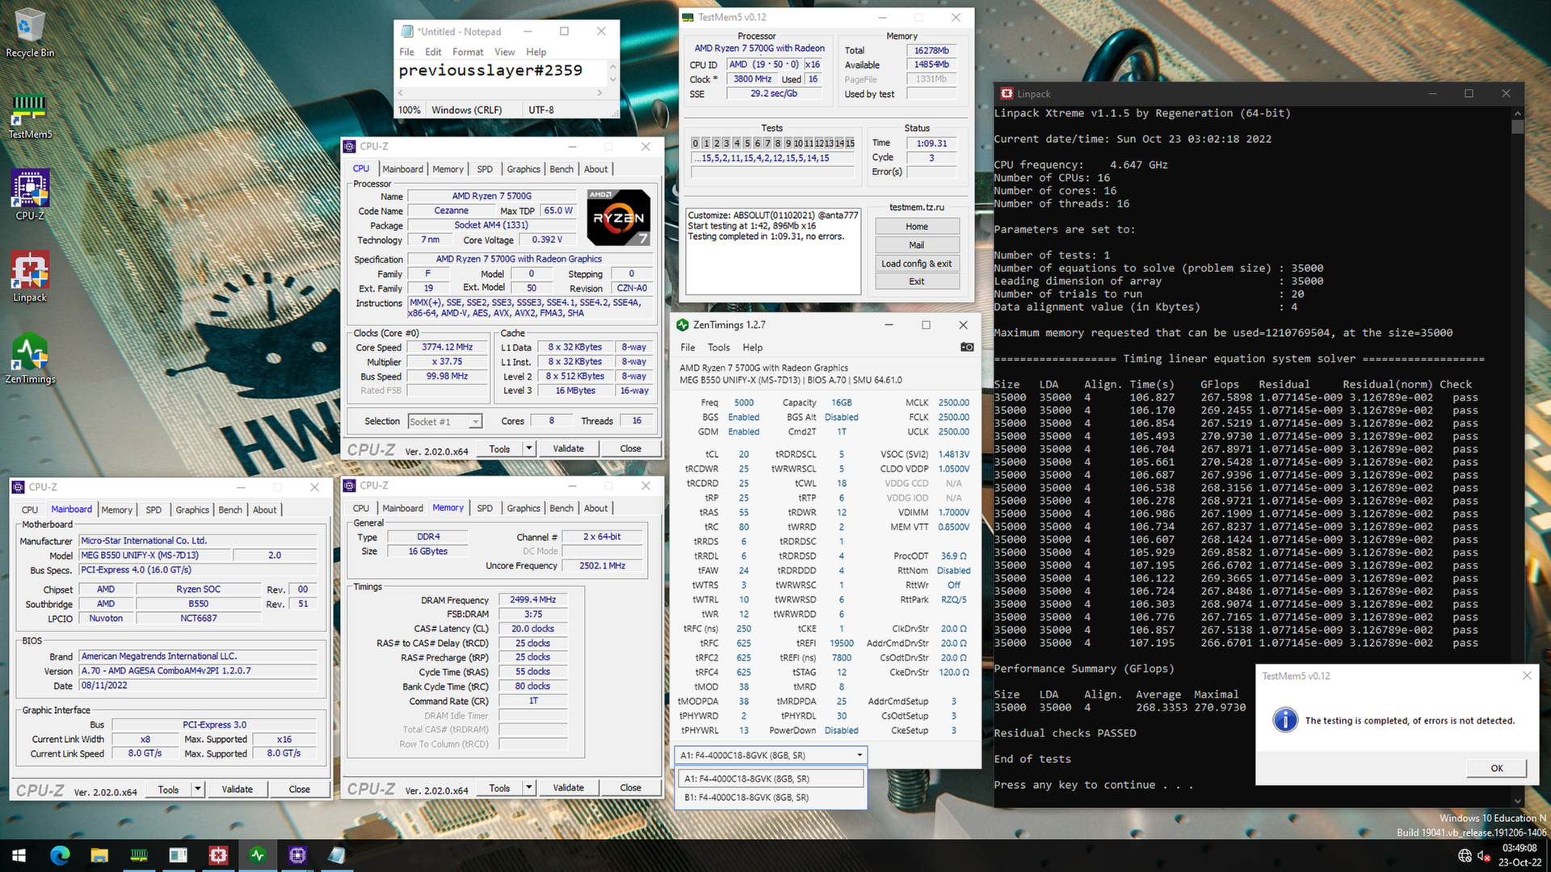Click the Linpack window title icon

[x=1007, y=94]
